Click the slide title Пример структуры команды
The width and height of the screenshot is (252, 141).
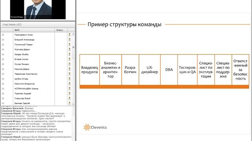[124, 24]
